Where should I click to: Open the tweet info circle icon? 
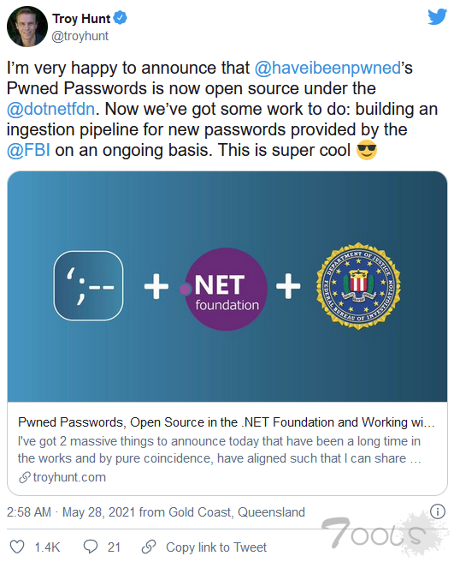[438, 511]
